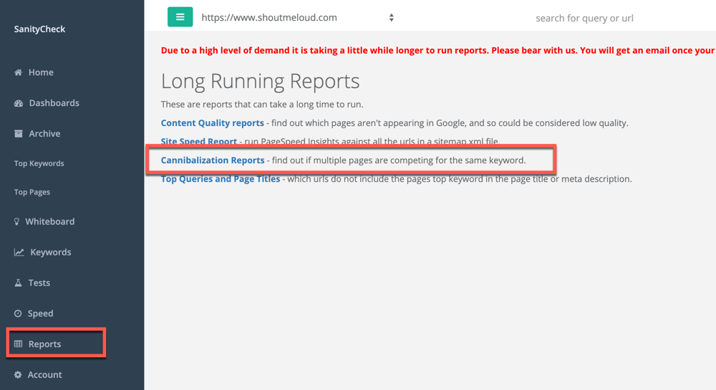716x390 pixels.
Task: Open the Content Quality reports link
Action: [213, 122]
